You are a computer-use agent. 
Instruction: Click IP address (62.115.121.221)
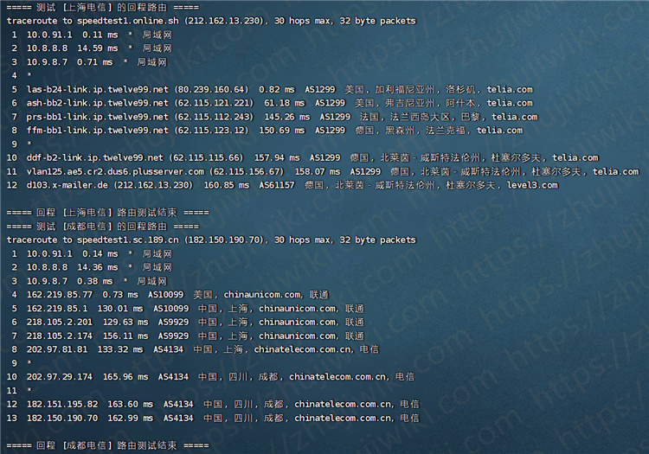click(x=214, y=103)
